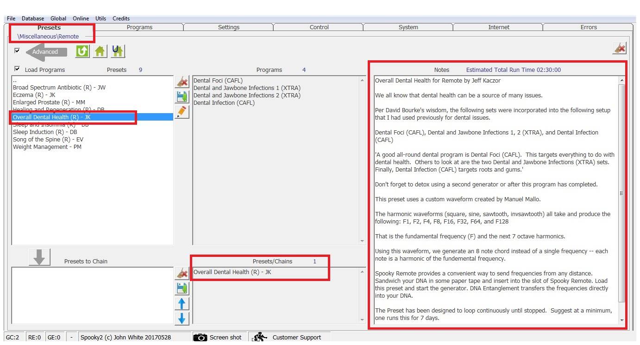Image resolution: width=640 pixels, height=345 pixels.
Task: Select Broad Spectrum Antibiotic (R) - JW preset
Action: [x=92, y=87]
